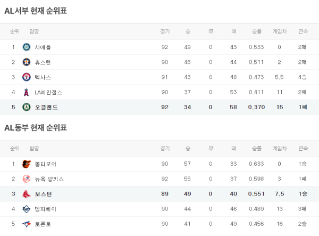Click the Seattle Mariners team logo
The height and width of the screenshot is (236, 319).
(x=27, y=47)
